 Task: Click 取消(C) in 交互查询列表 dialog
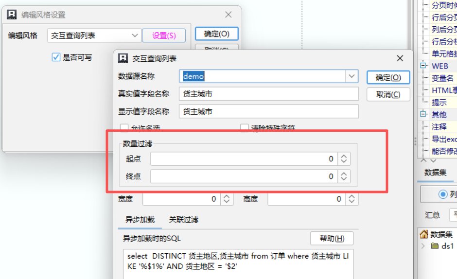pyautogui.click(x=388, y=94)
